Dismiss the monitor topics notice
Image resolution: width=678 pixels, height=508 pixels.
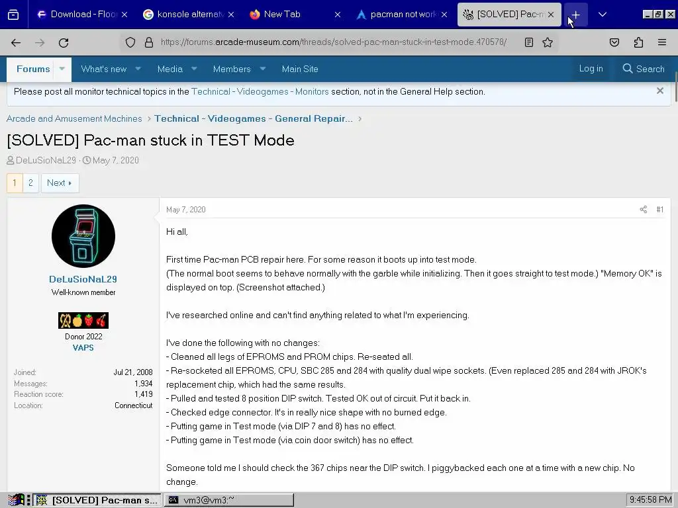tap(660, 91)
